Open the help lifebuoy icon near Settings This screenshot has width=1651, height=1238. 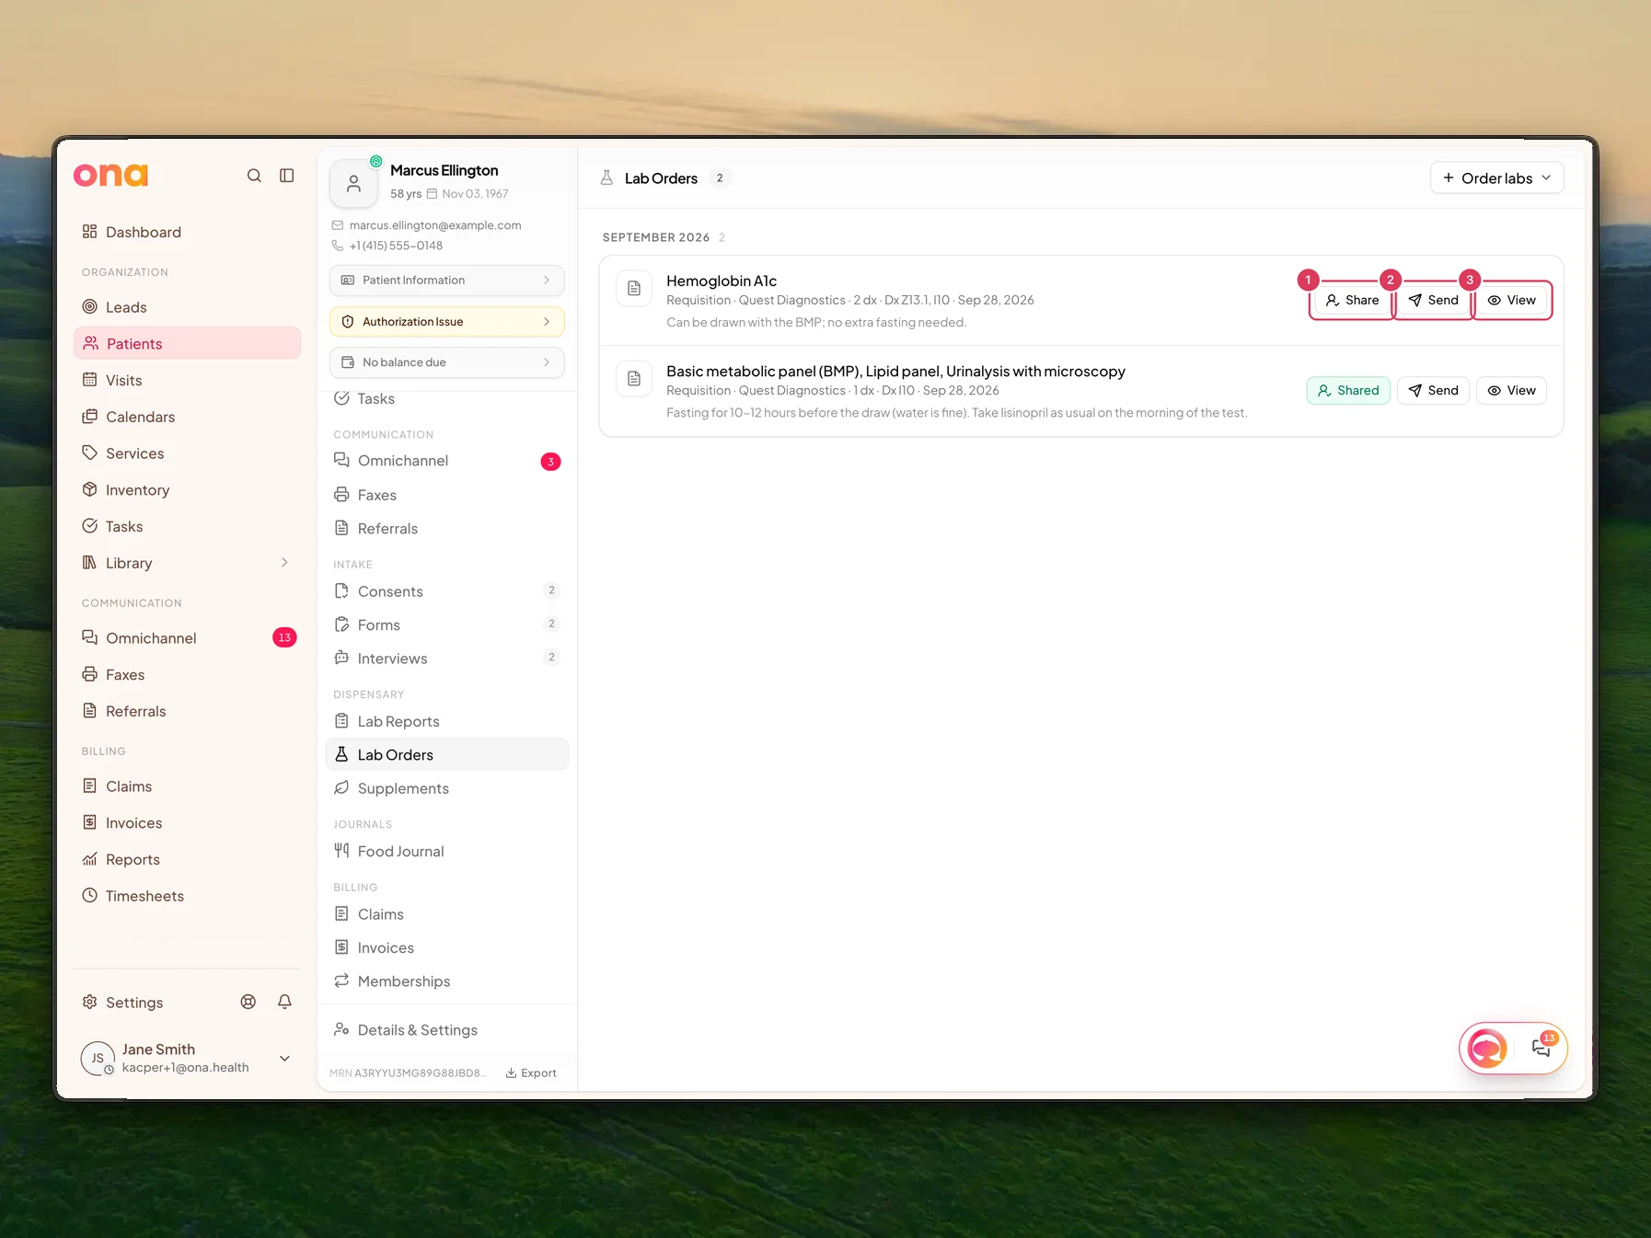click(248, 1002)
